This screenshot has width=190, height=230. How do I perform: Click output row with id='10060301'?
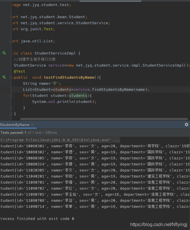click(x=95, y=146)
